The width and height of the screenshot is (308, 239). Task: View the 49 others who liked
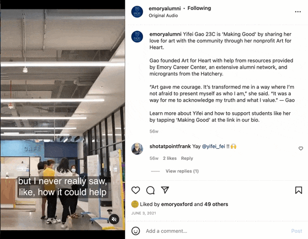coord(216,204)
